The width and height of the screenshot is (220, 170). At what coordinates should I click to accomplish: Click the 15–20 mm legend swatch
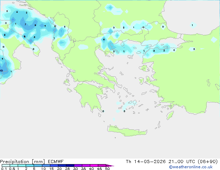pos(54,165)
